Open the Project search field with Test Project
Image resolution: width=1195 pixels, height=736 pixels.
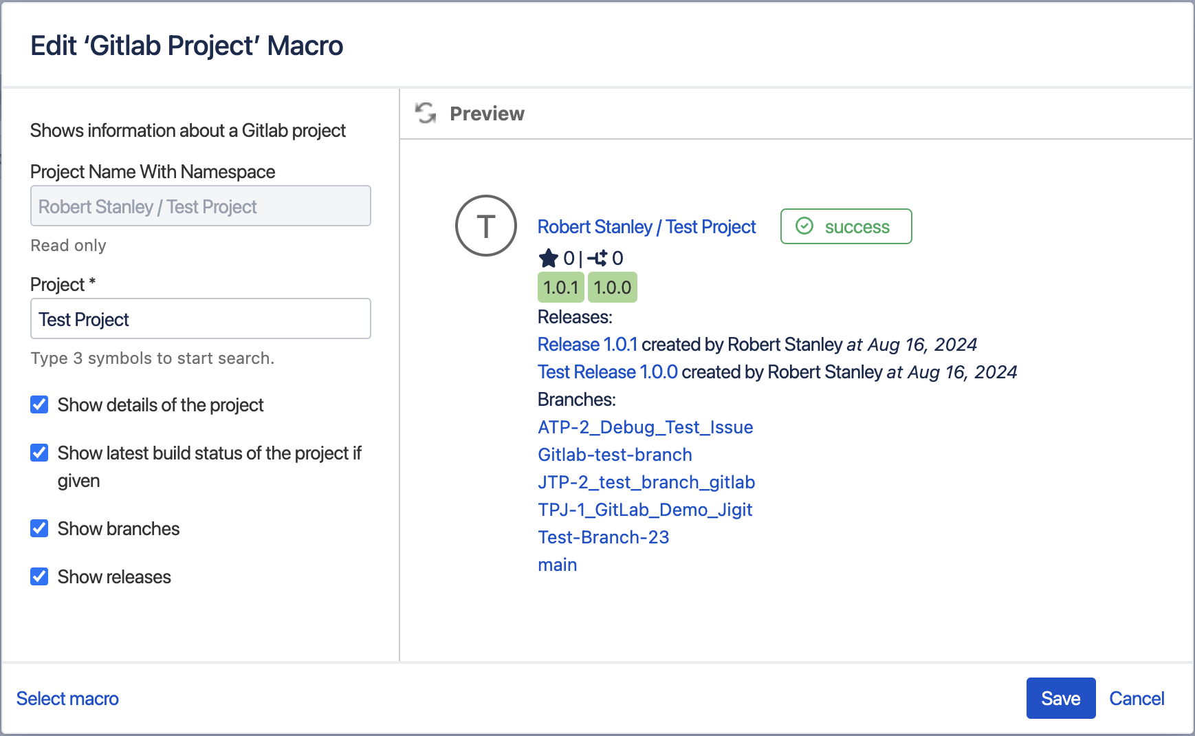pyautogui.click(x=200, y=319)
